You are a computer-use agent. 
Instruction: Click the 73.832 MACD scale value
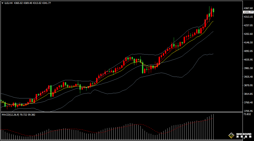click(x=247, y=114)
